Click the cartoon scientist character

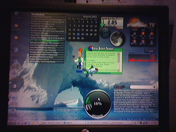coord(80,58)
